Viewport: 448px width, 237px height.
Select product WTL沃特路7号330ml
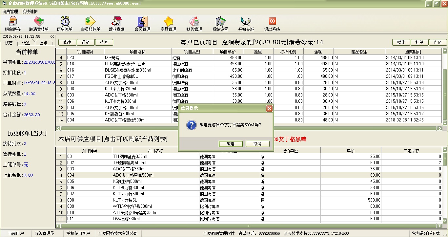point(249,206)
